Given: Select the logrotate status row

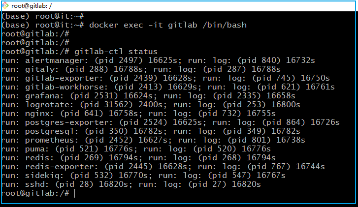Looking at the screenshot, I should click(151, 105).
